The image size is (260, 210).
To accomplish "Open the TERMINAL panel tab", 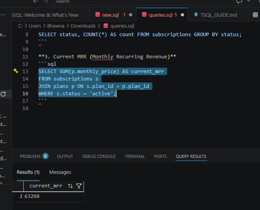I will pos(135,156).
